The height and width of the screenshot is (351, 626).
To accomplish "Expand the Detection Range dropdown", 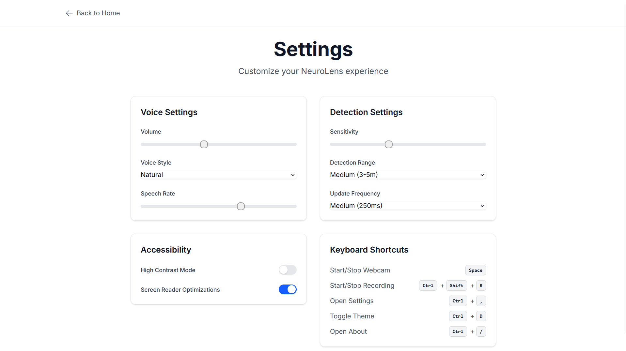I will point(408,175).
